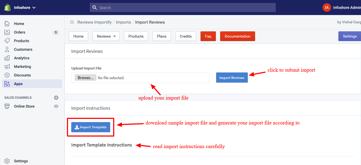This screenshot has width=361, height=165.
Task: Click the Shopify bag logo
Action: point(7,8)
